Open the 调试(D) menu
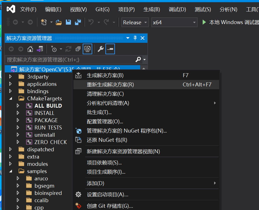Image resolution: width=259 pixels, height=210 pixels. 177,10
